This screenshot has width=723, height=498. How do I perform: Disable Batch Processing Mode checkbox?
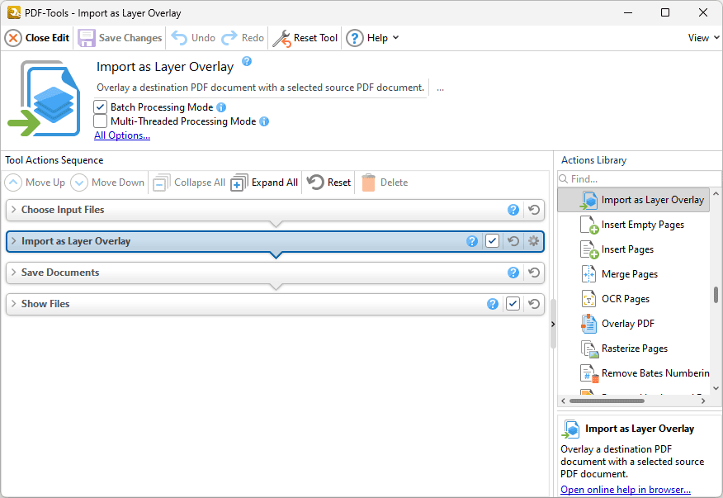click(100, 107)
